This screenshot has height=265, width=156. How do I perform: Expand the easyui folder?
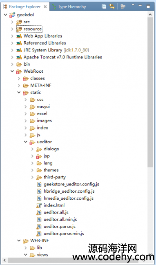tap(26, 107)
